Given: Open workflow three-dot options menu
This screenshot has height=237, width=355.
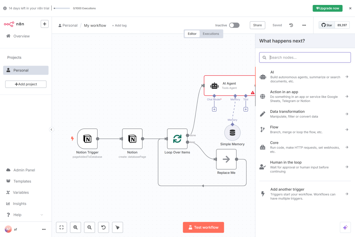Looking at the screenshot, I should click(304, 25).
